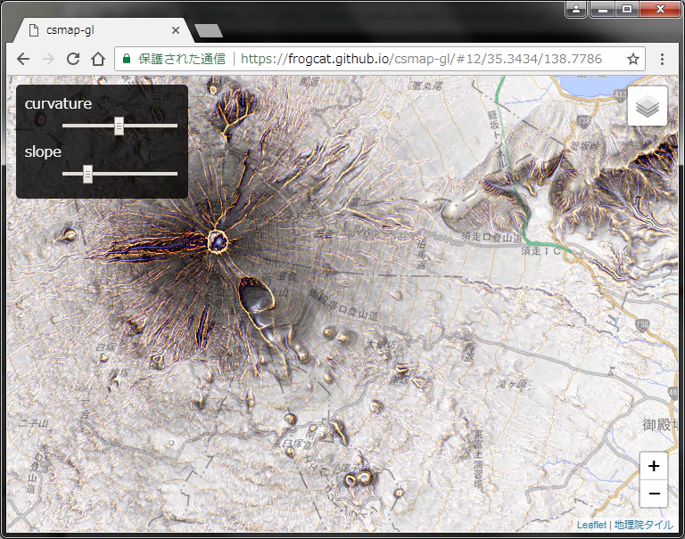
Task: Click the curvature slider handle
Action: tap(119, 126)
